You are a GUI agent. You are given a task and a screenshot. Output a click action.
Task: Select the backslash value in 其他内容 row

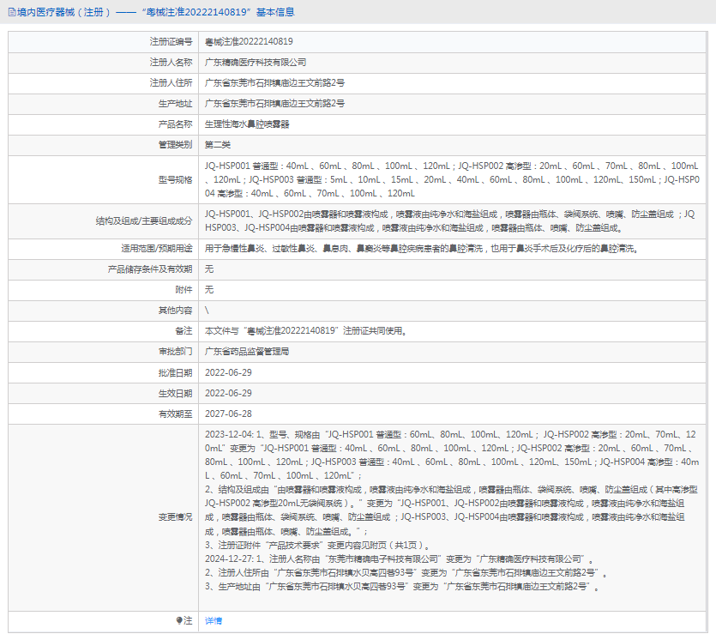pyautogui.click(x=207, y=311)
